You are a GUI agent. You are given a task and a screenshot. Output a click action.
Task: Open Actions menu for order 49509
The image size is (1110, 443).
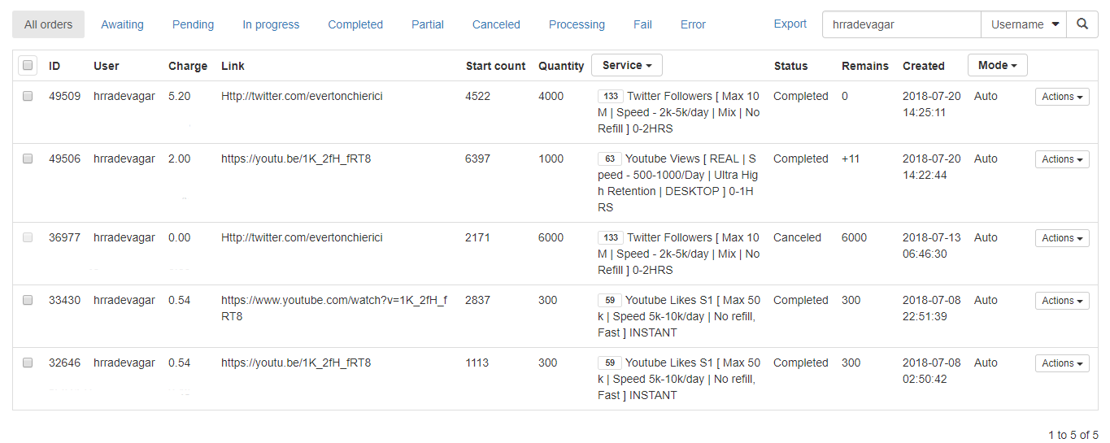click(1062, 97)
